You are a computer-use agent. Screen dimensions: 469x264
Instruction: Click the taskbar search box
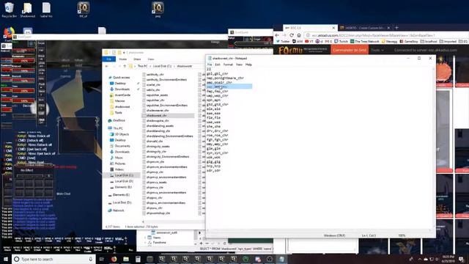pos(53,259)
